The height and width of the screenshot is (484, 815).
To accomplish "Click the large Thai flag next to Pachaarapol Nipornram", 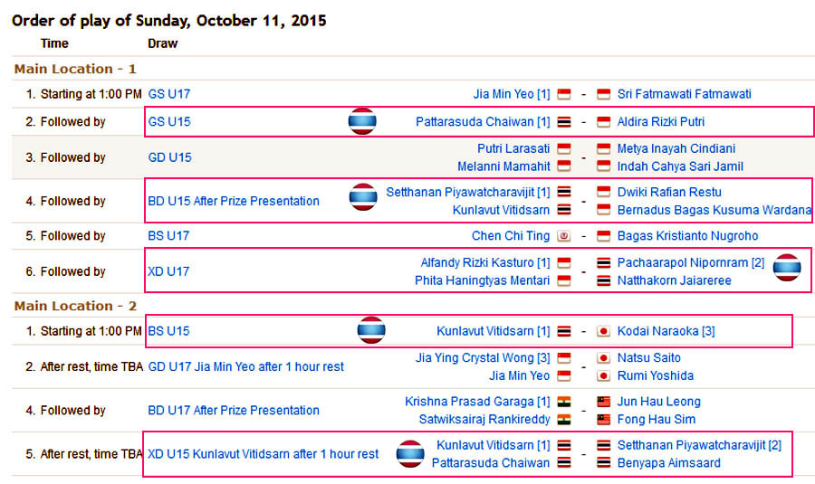I will click(787, 268).
